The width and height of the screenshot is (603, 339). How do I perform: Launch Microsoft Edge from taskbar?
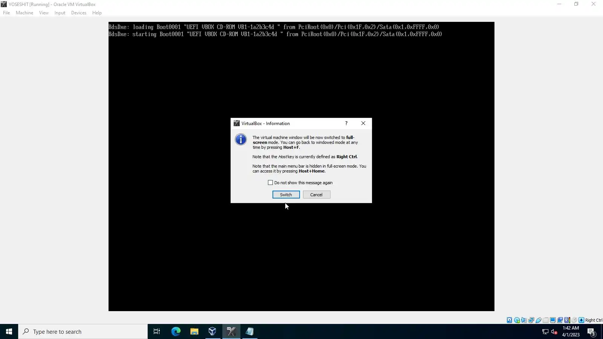(176, 331)
